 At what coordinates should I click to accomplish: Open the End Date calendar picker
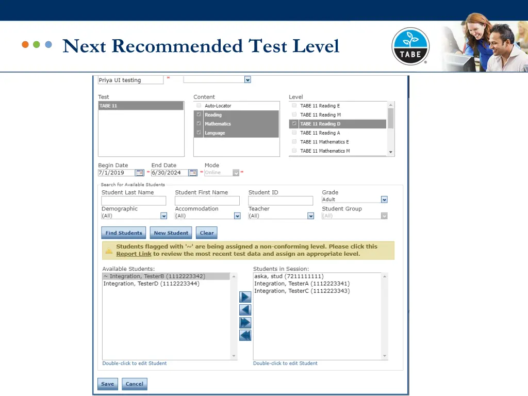coord(193,173)
